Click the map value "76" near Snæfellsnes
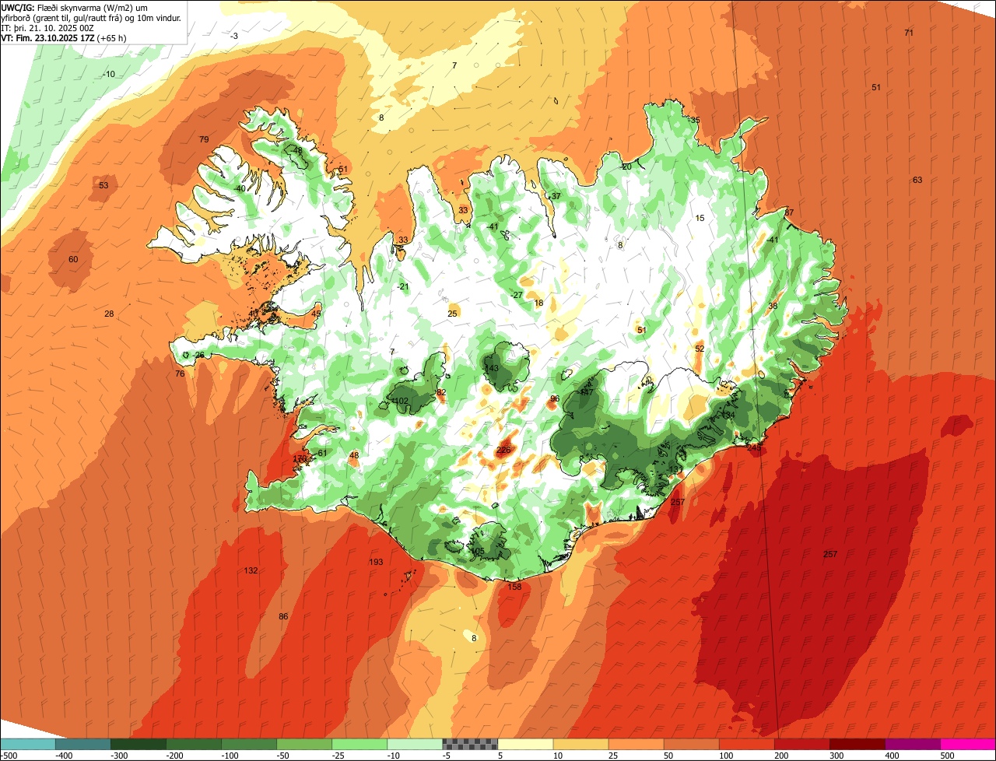Screen dimensions: 996x761 (180, 374)
